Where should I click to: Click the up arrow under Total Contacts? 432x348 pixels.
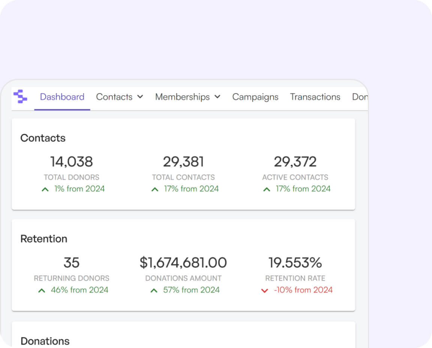coord(155,190)
